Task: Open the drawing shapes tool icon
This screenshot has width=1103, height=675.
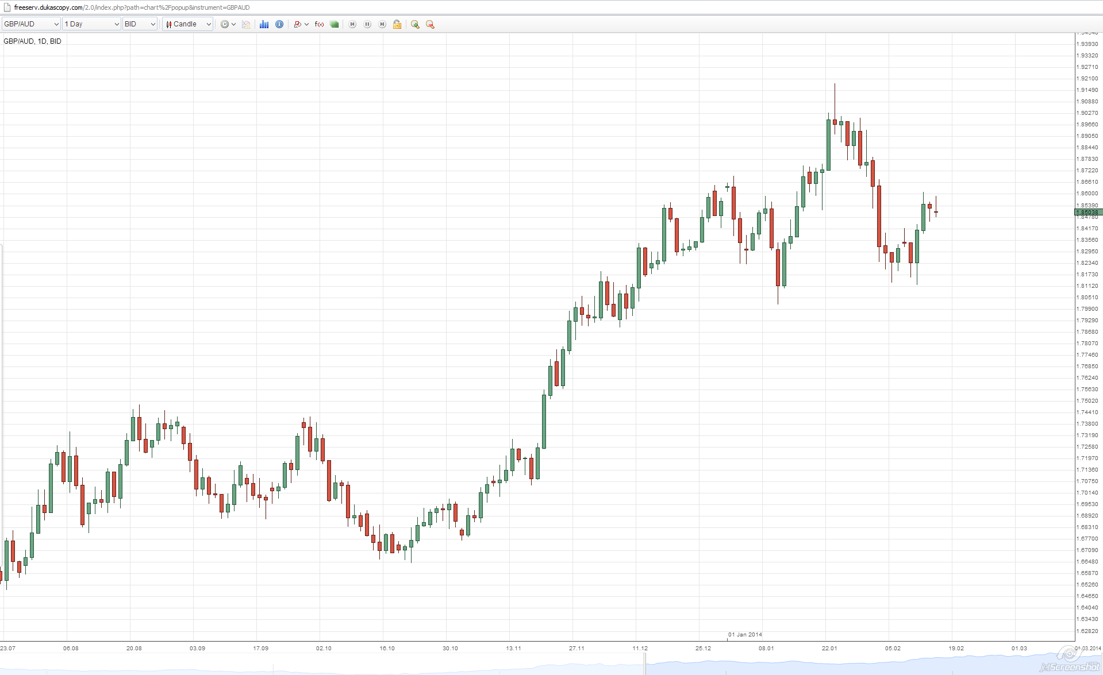Action: pyautogui.click(x=298, y=24)
